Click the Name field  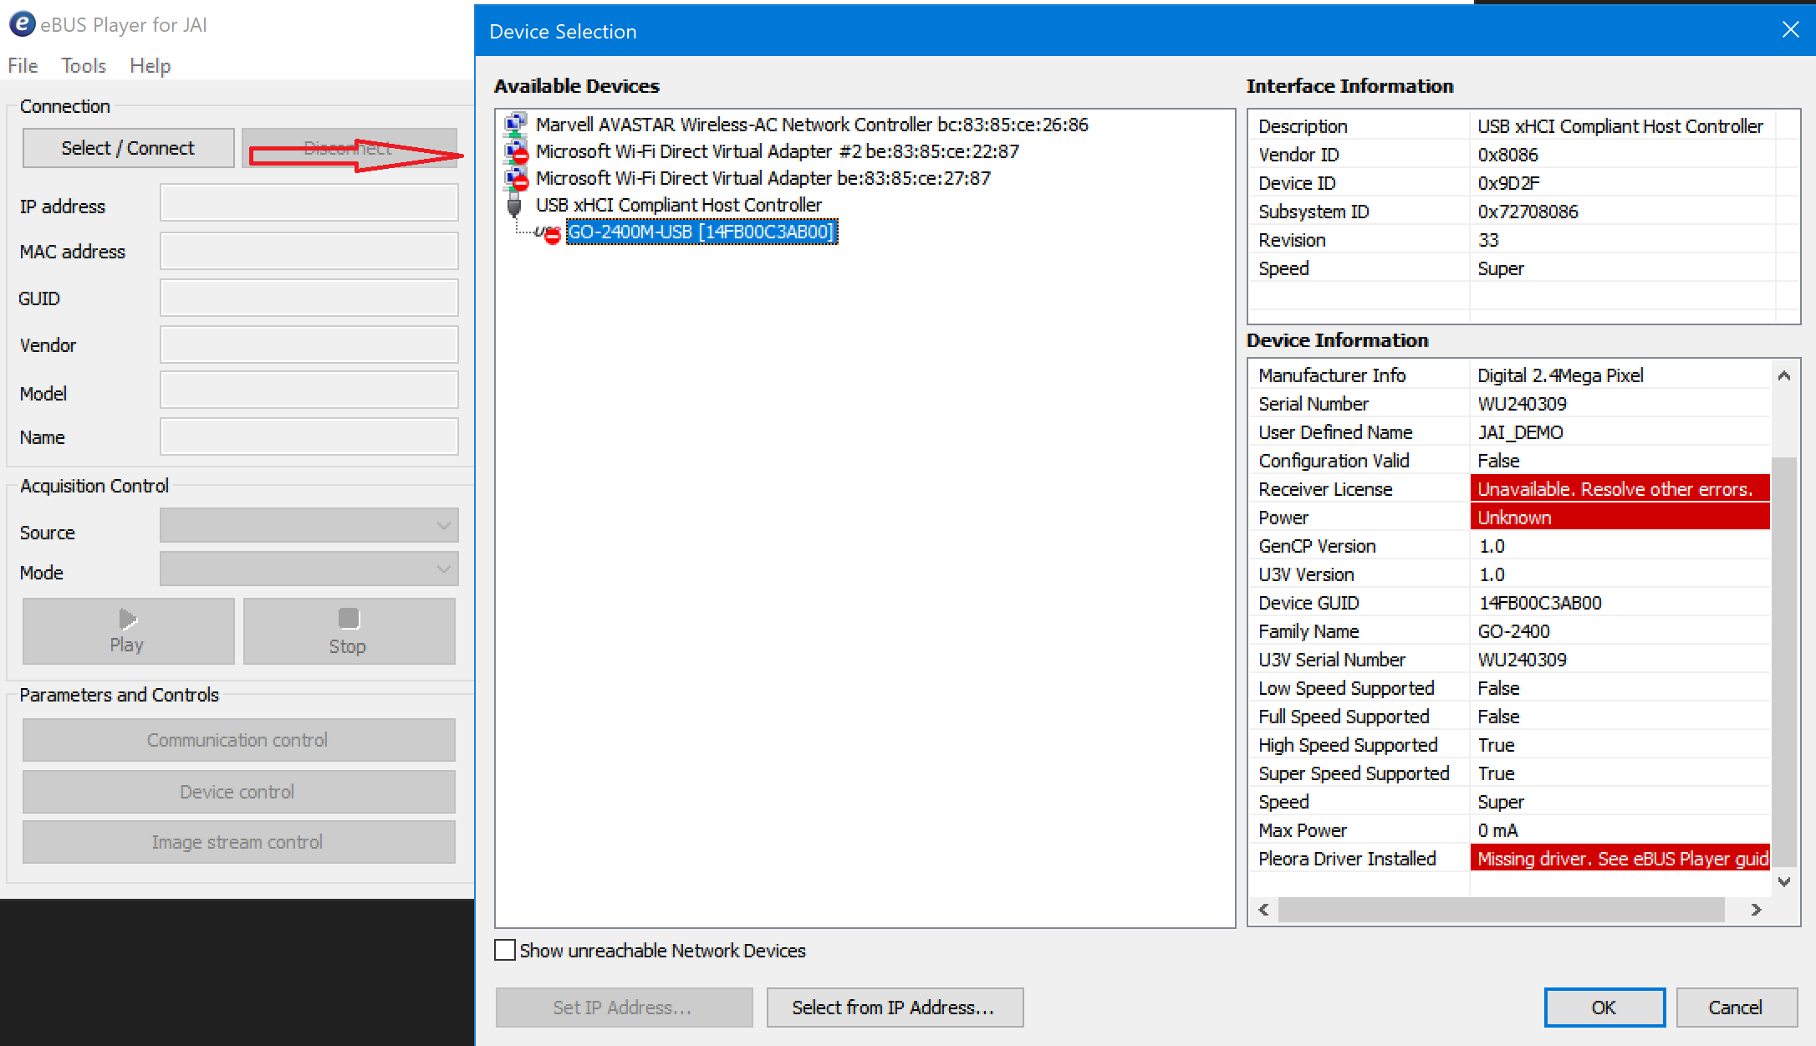click(x=309, y=436)
